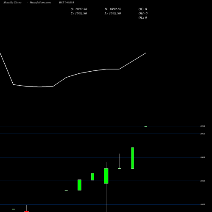Screen dimensions: 212x212
Task: Click the tallest green candle below the top dash
Action: point(133,158)
